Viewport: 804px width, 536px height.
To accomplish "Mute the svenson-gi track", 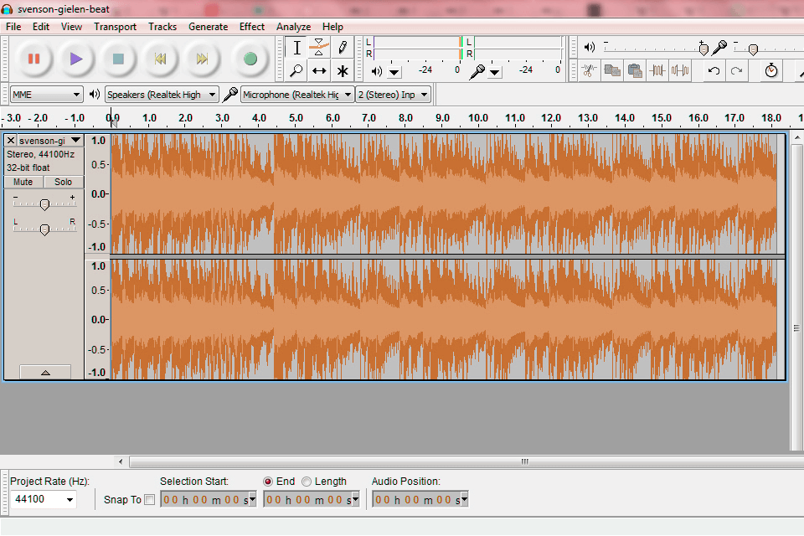I will point(23,182).
